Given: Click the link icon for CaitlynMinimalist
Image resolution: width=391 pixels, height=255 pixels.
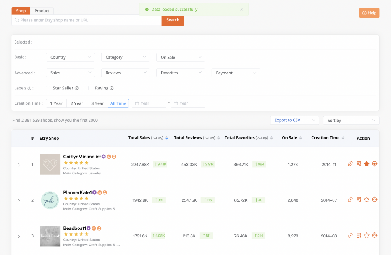Looking at the screenshot, I should 350,164.
